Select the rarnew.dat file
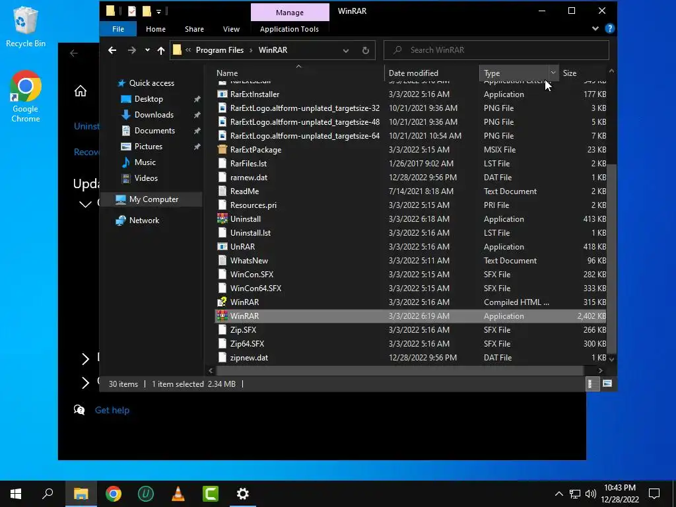 point(249,177)
